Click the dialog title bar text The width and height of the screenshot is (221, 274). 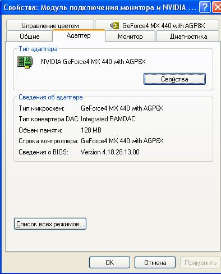click(x=100, y=8)
